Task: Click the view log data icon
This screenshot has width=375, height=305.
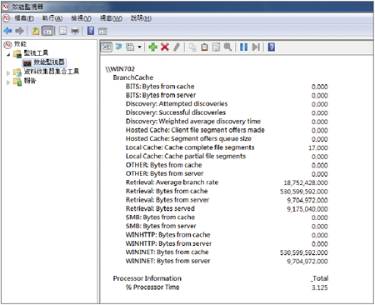Action: (118, 47)
